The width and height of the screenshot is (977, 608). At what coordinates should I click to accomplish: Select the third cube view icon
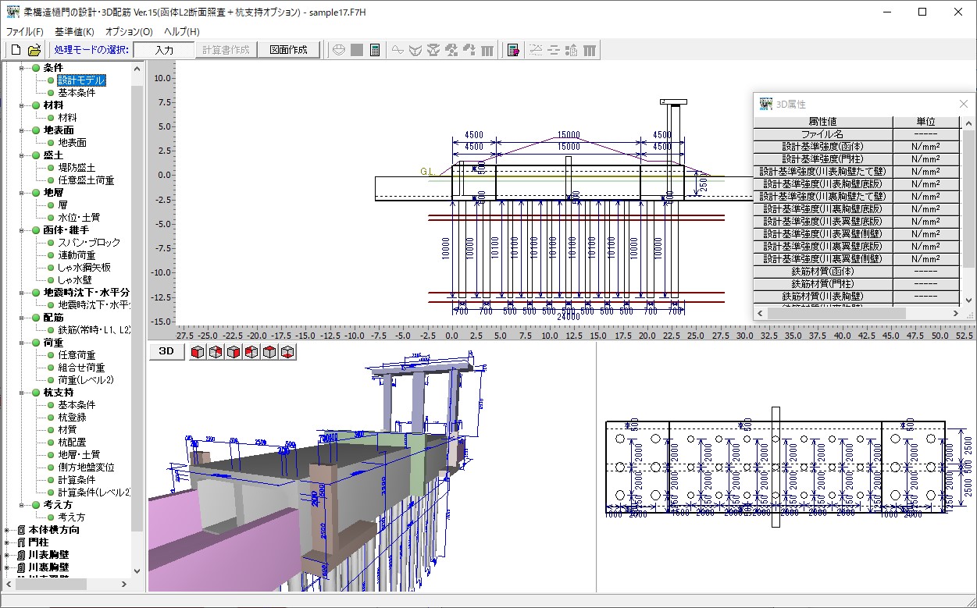234,351
